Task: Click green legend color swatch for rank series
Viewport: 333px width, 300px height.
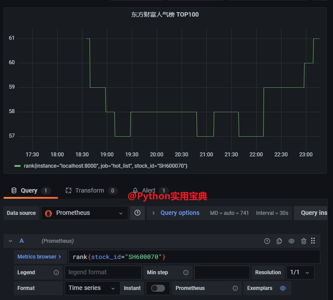Action: click(17, 166)
